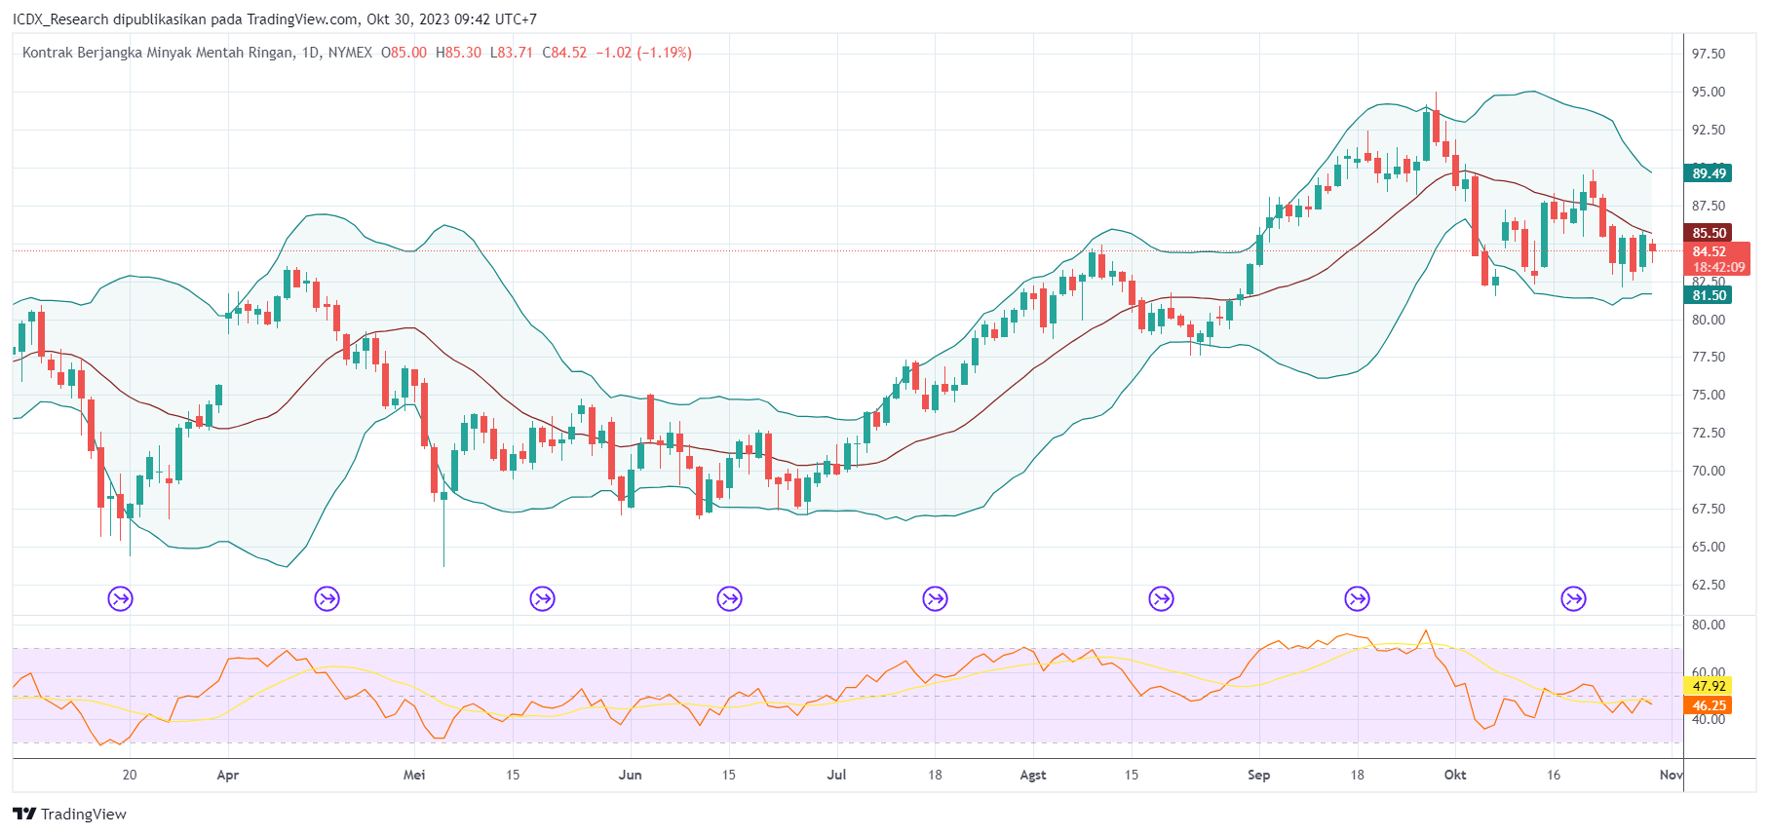
Task: Click the RSI value tag 46.25
Action: coord(1709,705)
